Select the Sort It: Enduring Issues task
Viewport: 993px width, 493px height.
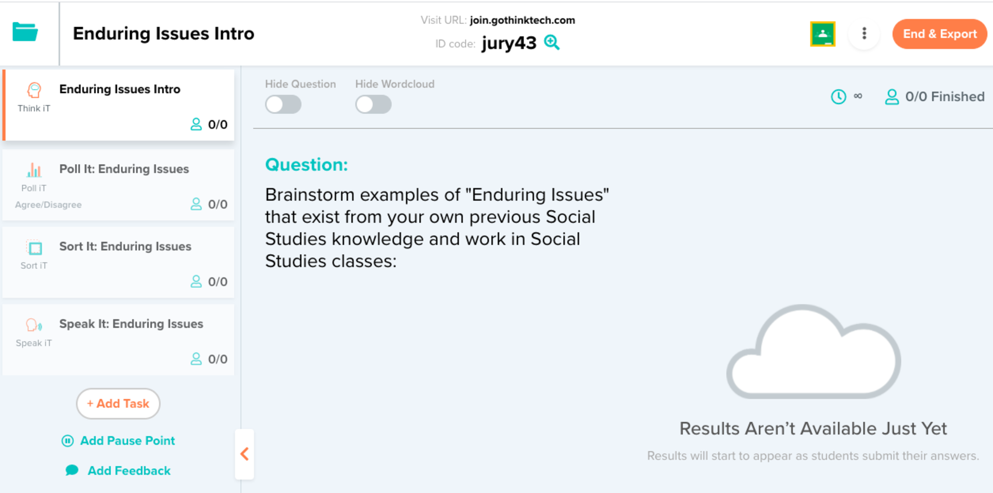pyautogui.click(x=125, y=246)
